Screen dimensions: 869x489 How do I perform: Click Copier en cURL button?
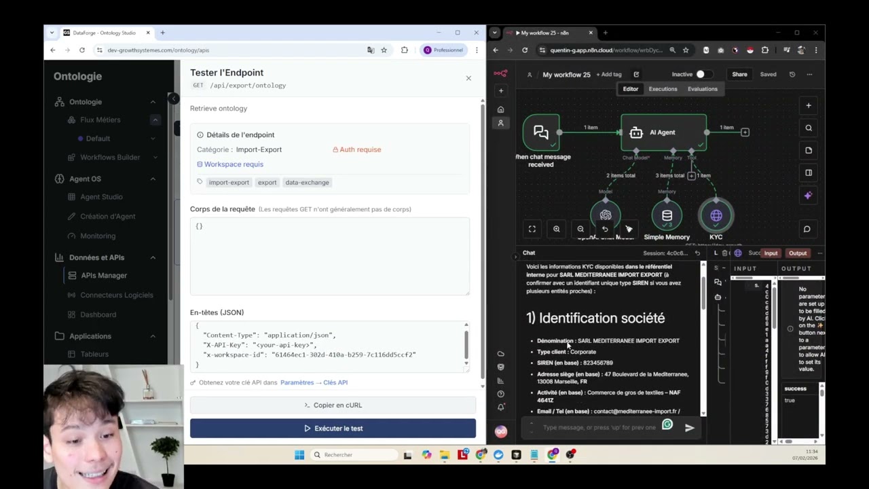(333, 405)
